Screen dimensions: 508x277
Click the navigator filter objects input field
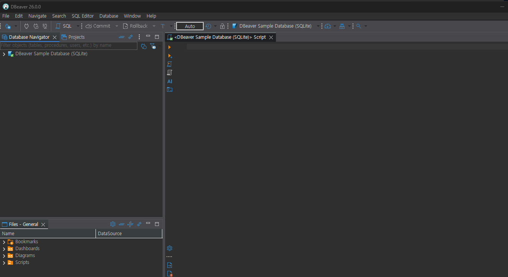pos(69,45)
